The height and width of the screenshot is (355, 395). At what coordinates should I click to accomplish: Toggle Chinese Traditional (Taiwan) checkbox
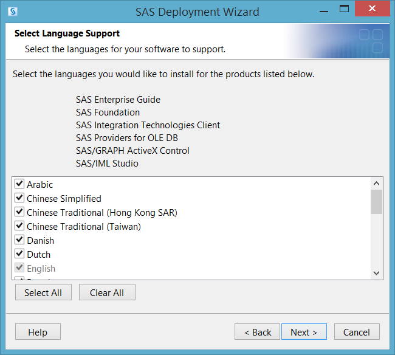tap(19, 226)
